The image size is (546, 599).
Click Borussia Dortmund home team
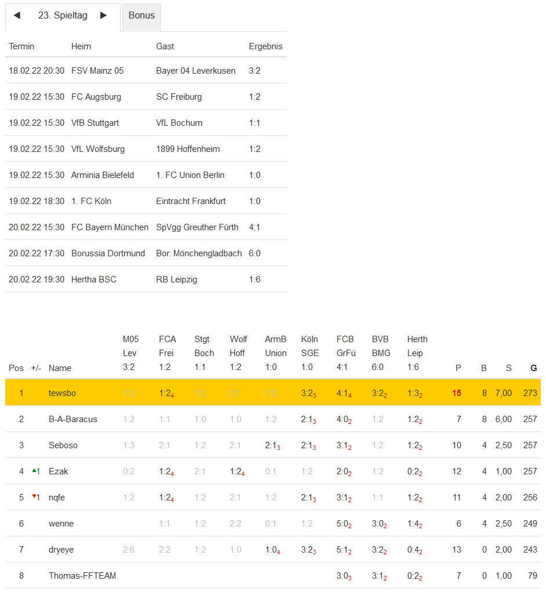(108, 253)
